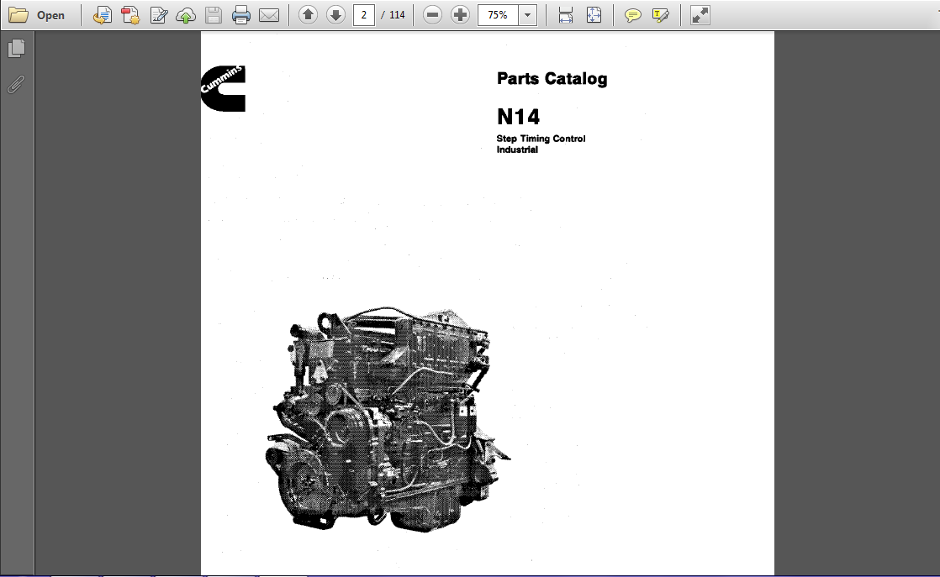Viewport: 940px width, 577px height.
Task: Click the Open file button
Action: pos(36,15)
